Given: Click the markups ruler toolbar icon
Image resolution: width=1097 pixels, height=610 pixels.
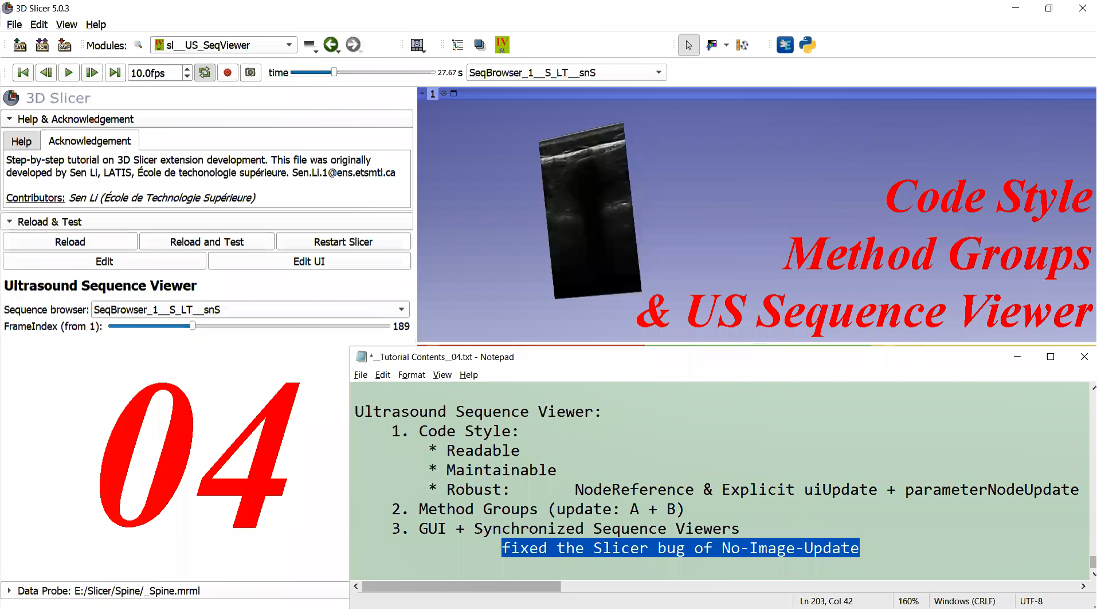Looking at the screenshot, I should point(742,45).
